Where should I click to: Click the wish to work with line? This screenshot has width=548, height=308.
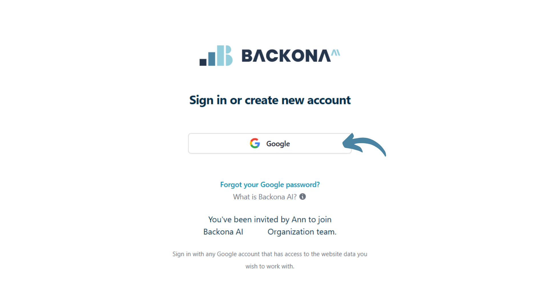270,266
